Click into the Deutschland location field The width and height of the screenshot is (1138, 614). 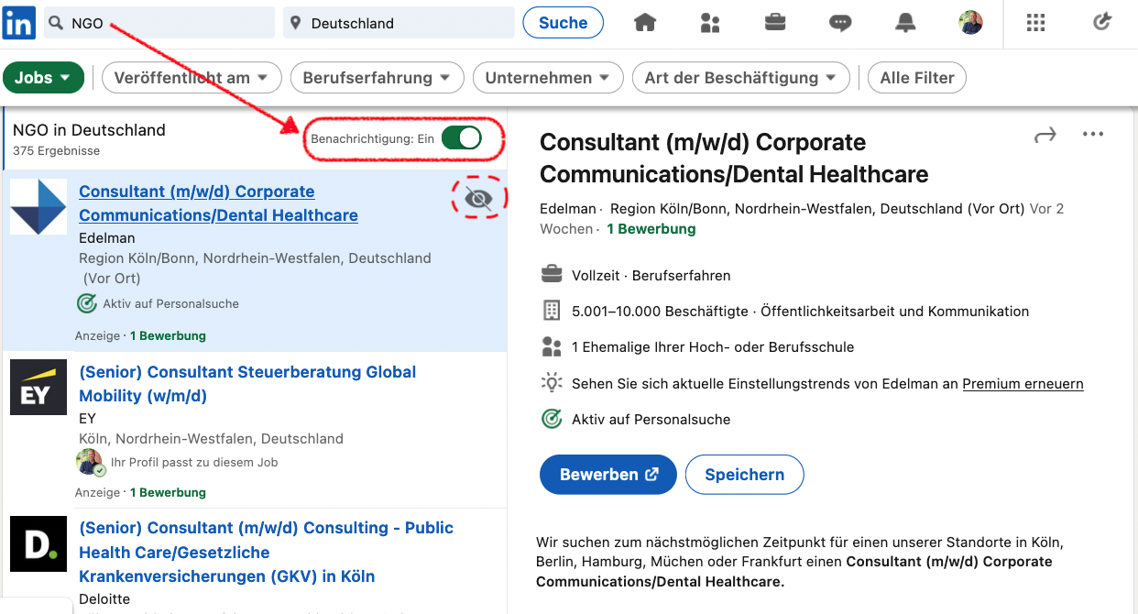click(399, 23)
